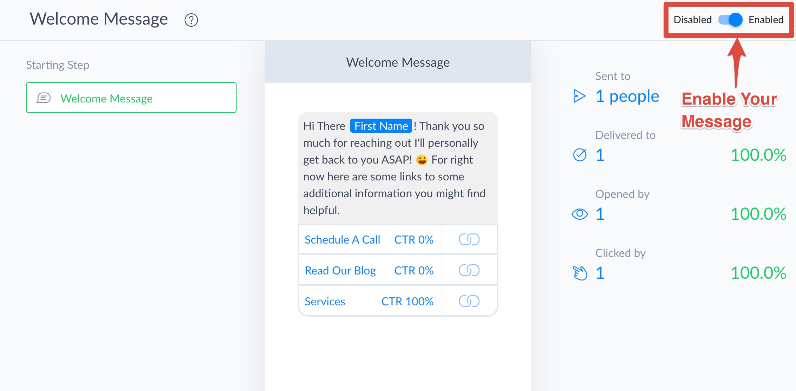Click the Welcome Message step icon
Screen dimensions: 796x391
coord(44,98)
